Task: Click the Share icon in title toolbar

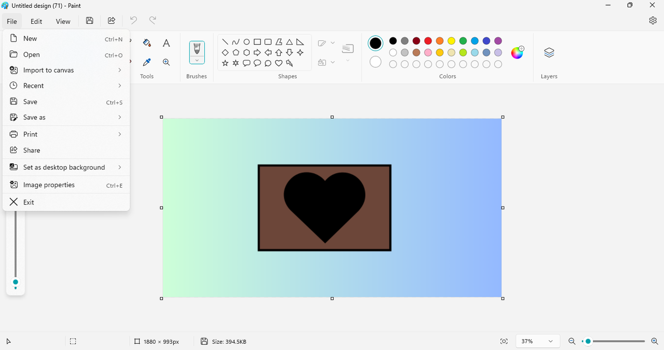Action: pos(112,21)
